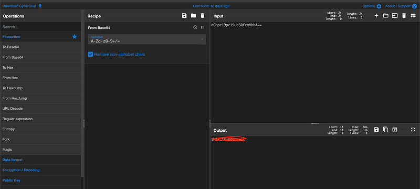Focus the operations Search field

pyautogui.click(x=40, y=27)
